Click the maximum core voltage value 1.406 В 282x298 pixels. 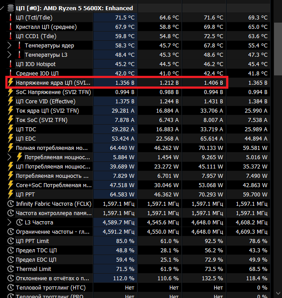click(213, 82)
